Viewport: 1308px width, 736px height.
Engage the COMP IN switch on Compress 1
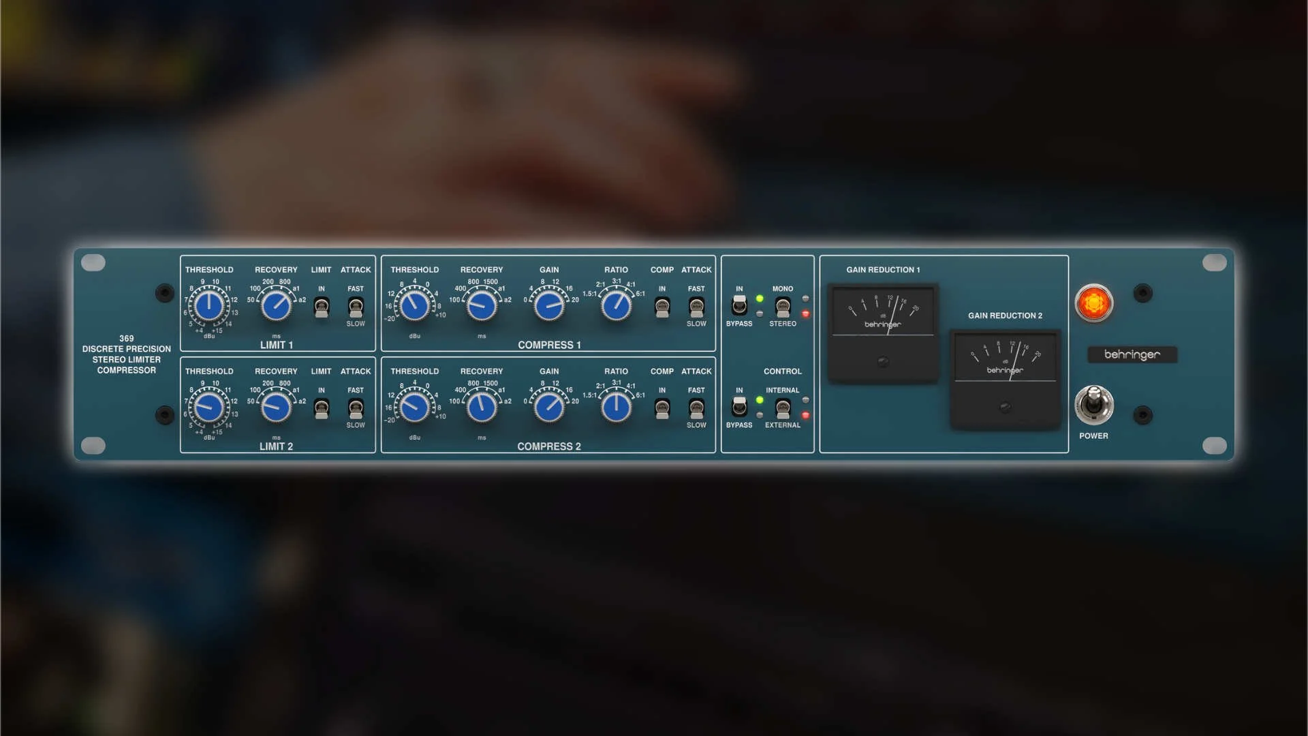pos(661,307)
